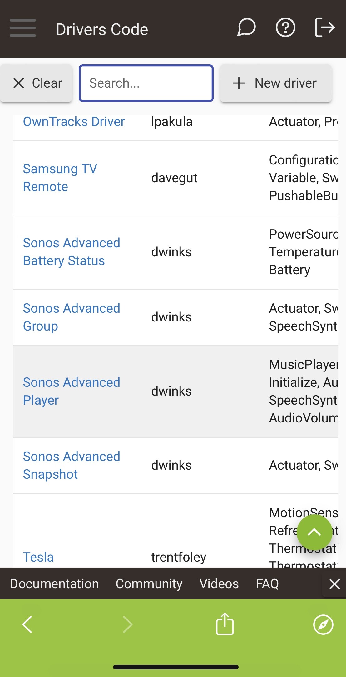Open the compass browser icon

323,624
